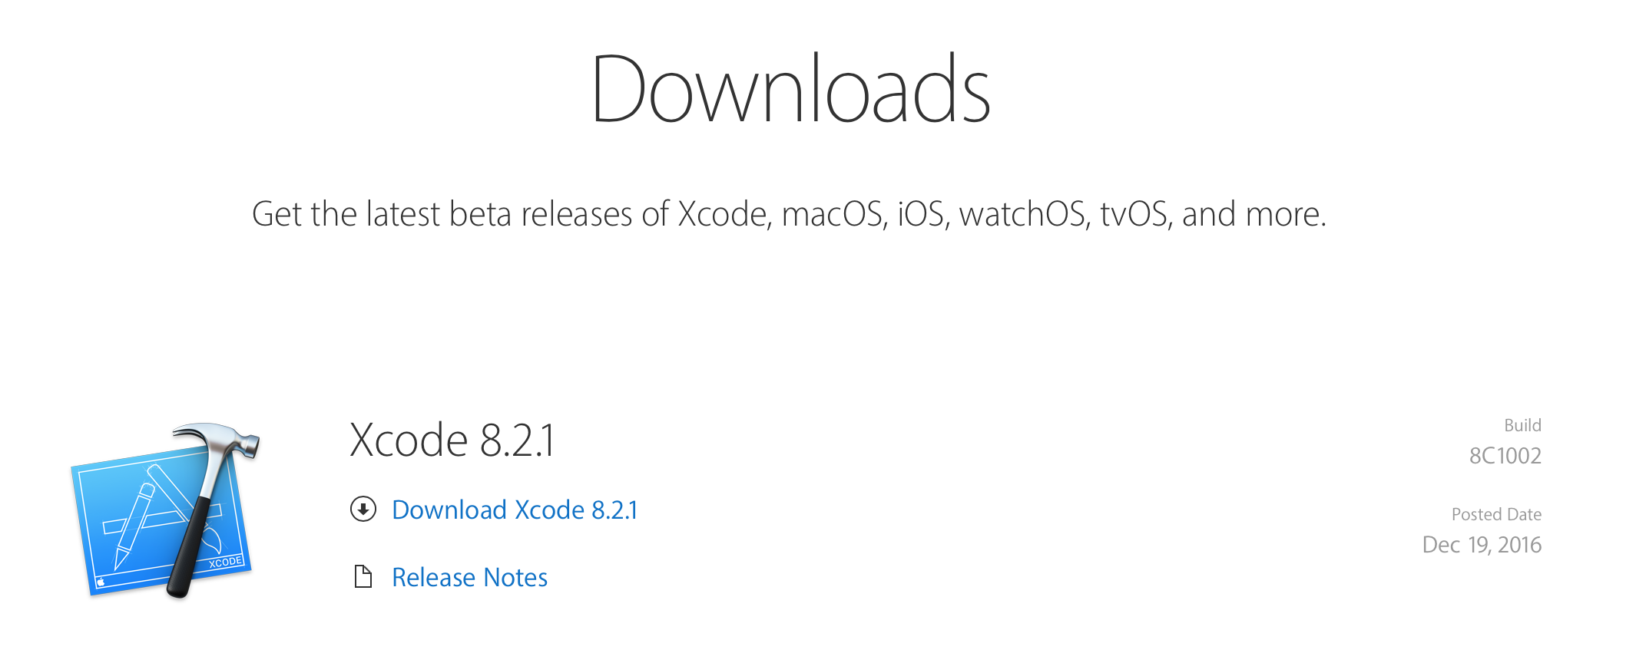Select the build number 8C1002
Viewport: 1636px width, 663px height.
pos(1505,456)
